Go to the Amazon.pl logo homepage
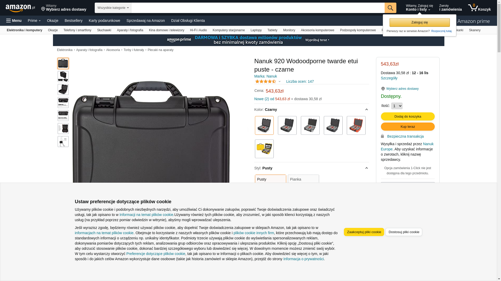The width and height of the screenshot is (501, 281). click(x=20, y=8)
